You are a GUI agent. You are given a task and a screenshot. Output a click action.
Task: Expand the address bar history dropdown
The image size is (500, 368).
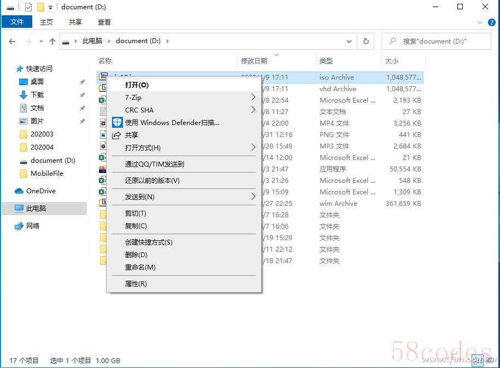349,41
